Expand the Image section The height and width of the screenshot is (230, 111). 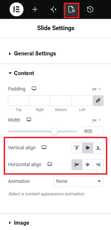click(19, 223)
